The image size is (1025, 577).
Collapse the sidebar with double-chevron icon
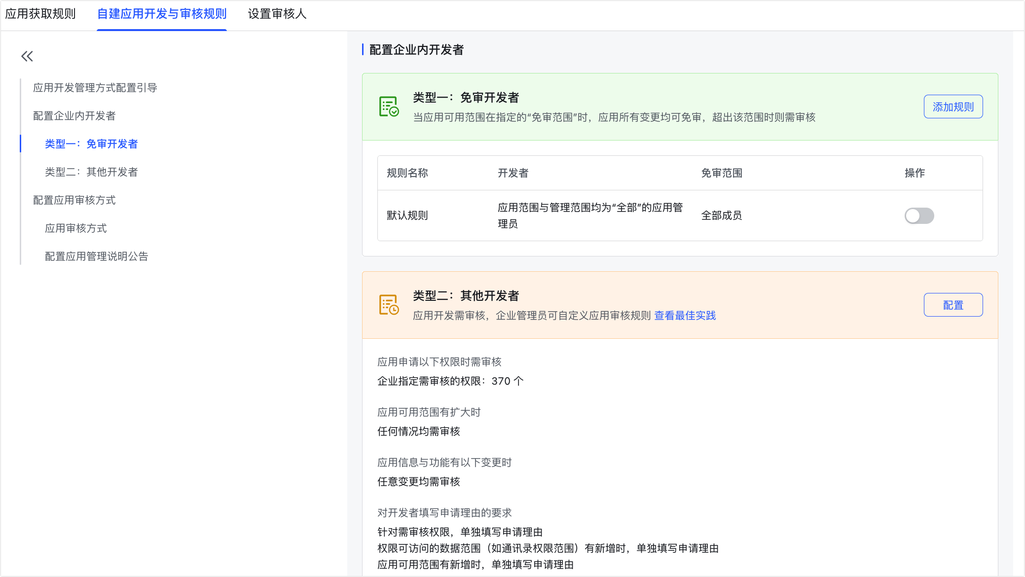pos(27,56)
